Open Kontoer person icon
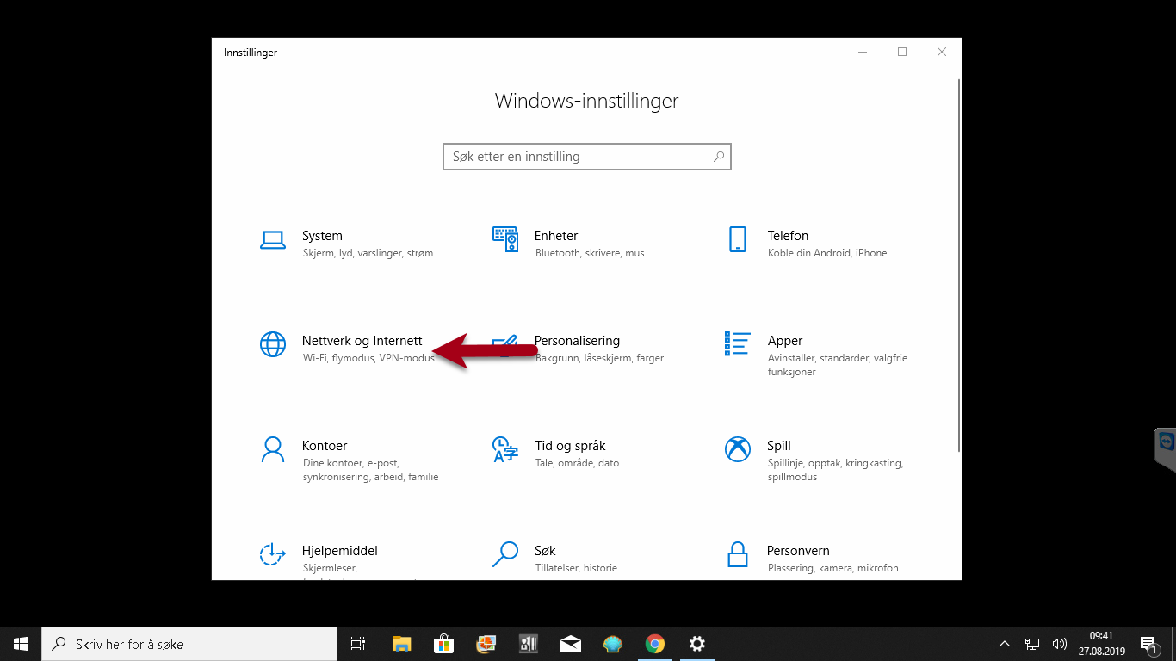The width and height of the screenshot is (1176, 661). [x=272, y=449]
